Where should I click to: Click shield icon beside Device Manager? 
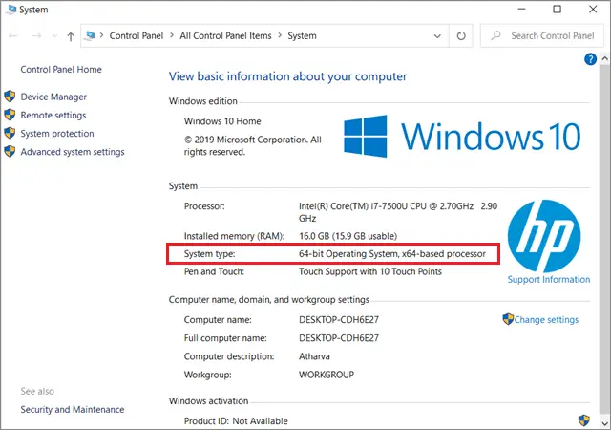10,97
